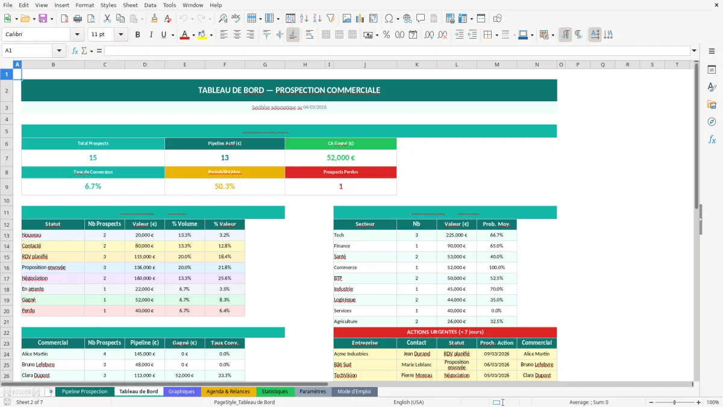Toggle Italic formatting

tap(151, 35)
